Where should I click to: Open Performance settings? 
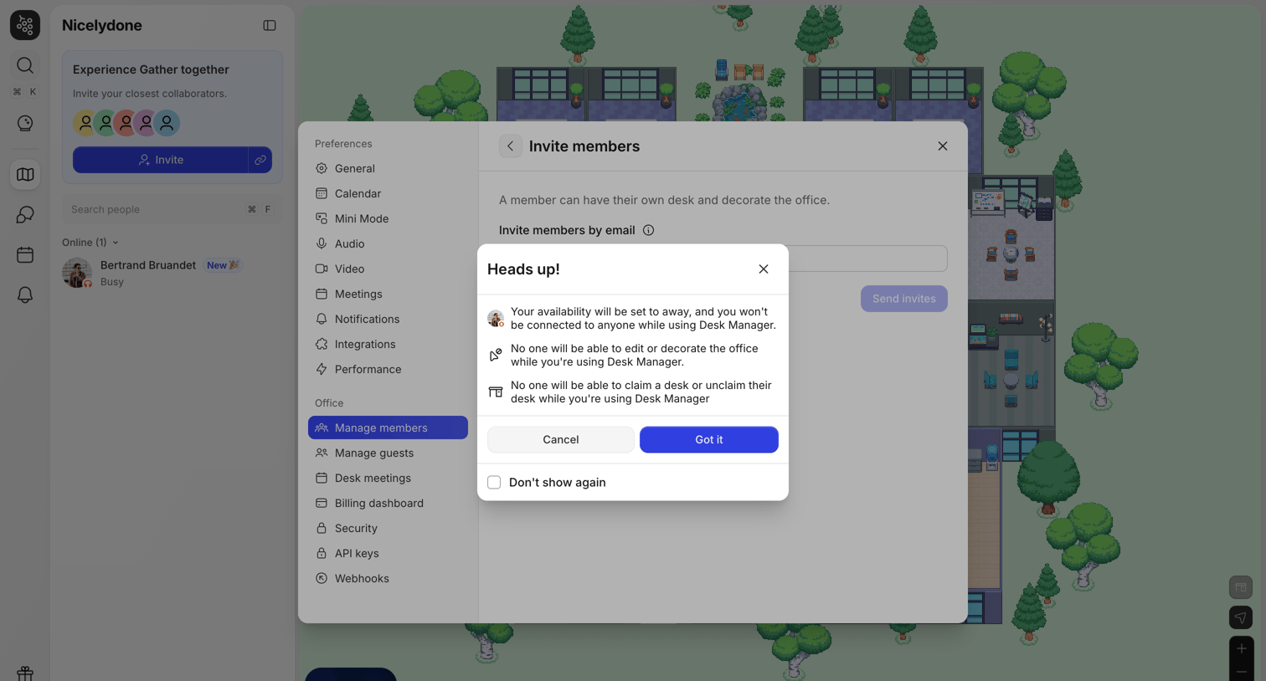[388, 369]
